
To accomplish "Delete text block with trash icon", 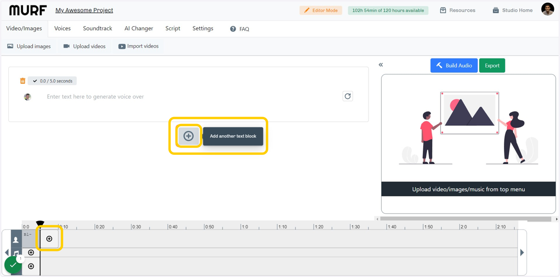I will tap(22, 81).
